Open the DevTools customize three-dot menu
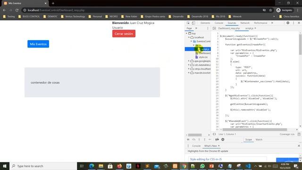This screenshot has height=170, width=302. pos(294,23)
